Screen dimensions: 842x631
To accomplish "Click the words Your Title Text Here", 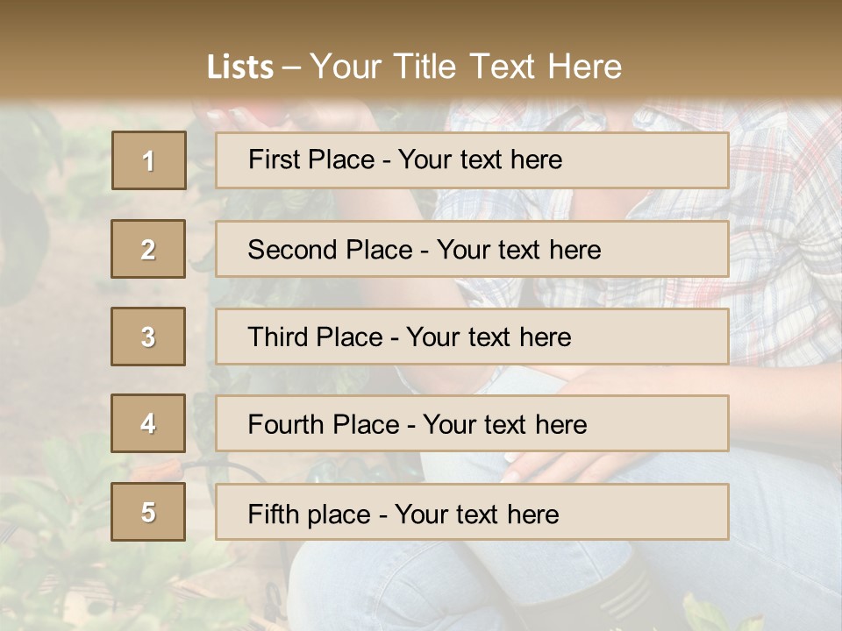I will (x=466, y=67).
